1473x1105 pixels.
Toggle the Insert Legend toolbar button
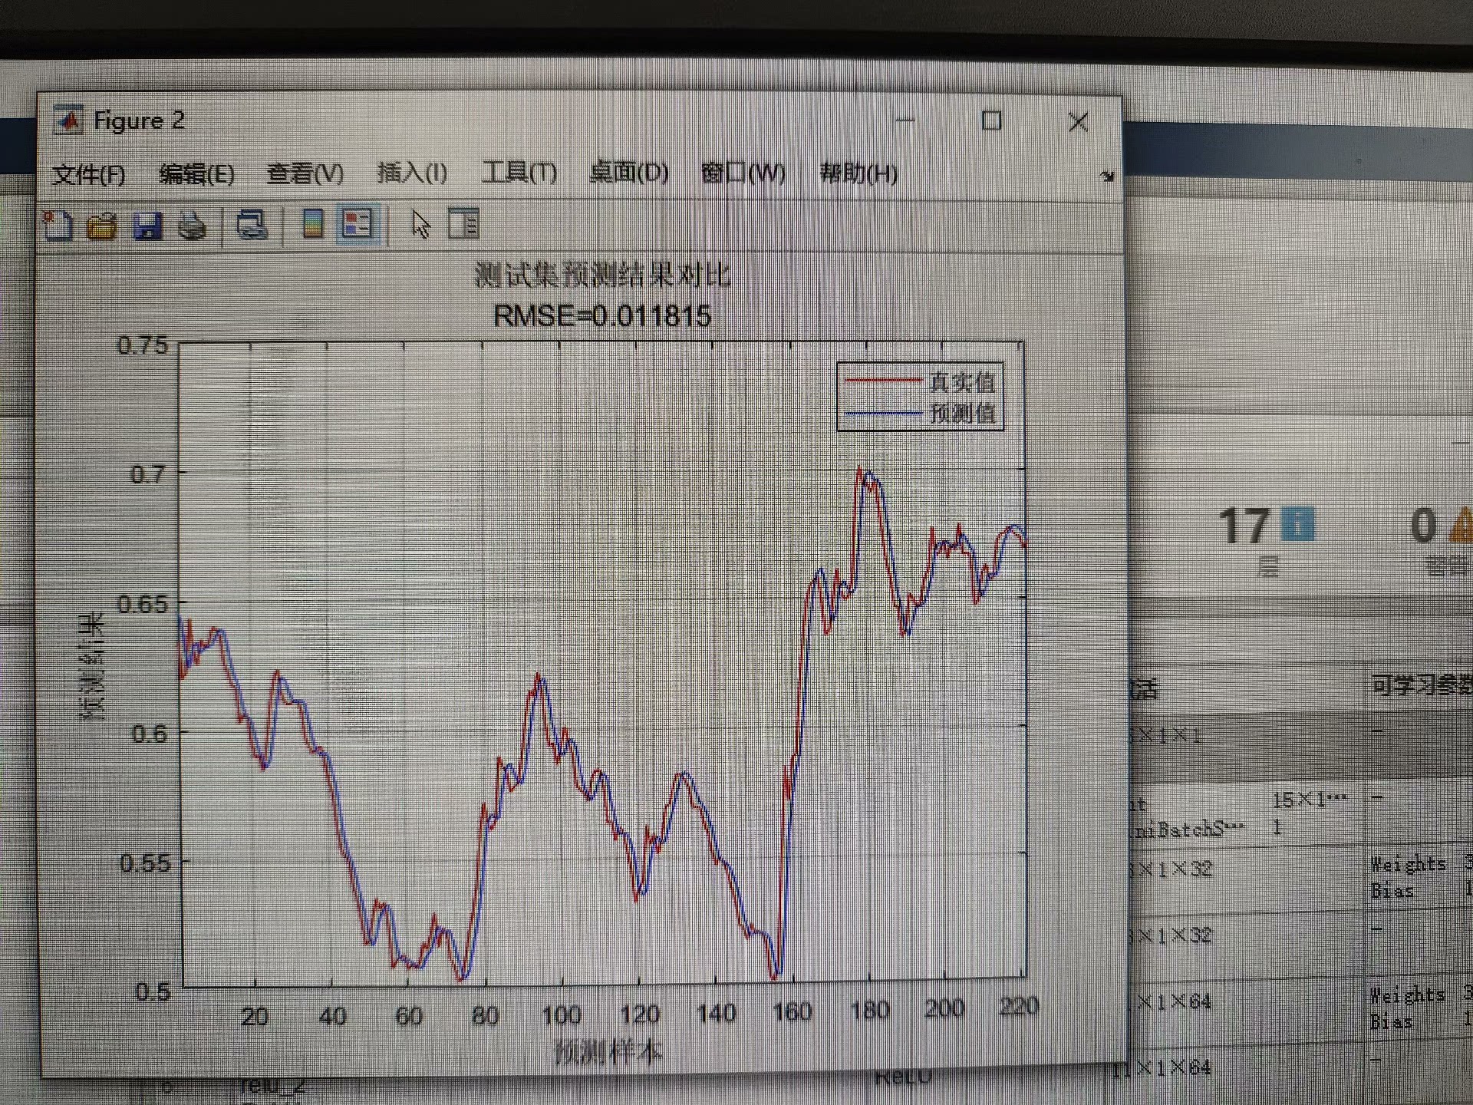[x=358, y=224]
